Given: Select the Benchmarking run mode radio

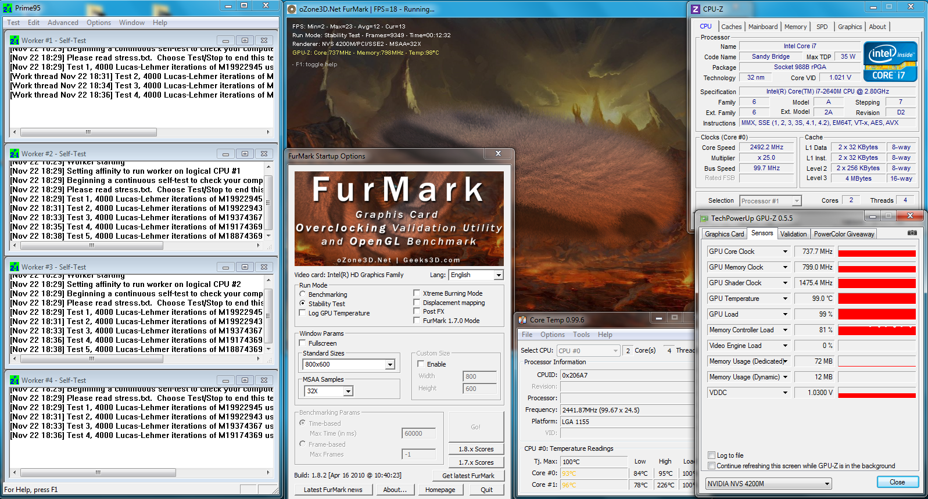Looking at the screenshot, I should (303, 295).
